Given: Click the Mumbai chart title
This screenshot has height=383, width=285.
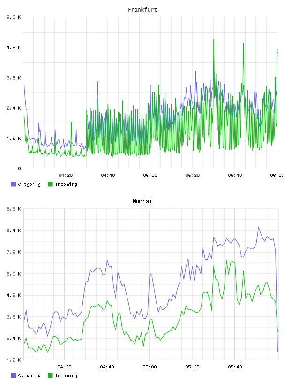Looking at the screenshot, I should pyautogui.click(x=142, y=201).
